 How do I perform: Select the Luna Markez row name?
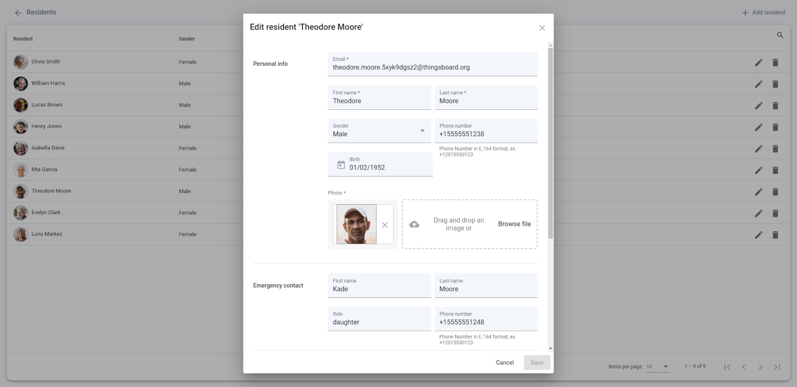(47, 234)
